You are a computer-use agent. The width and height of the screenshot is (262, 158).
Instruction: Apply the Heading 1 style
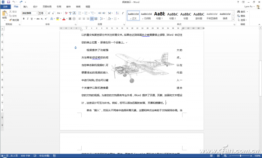point(159,16)
